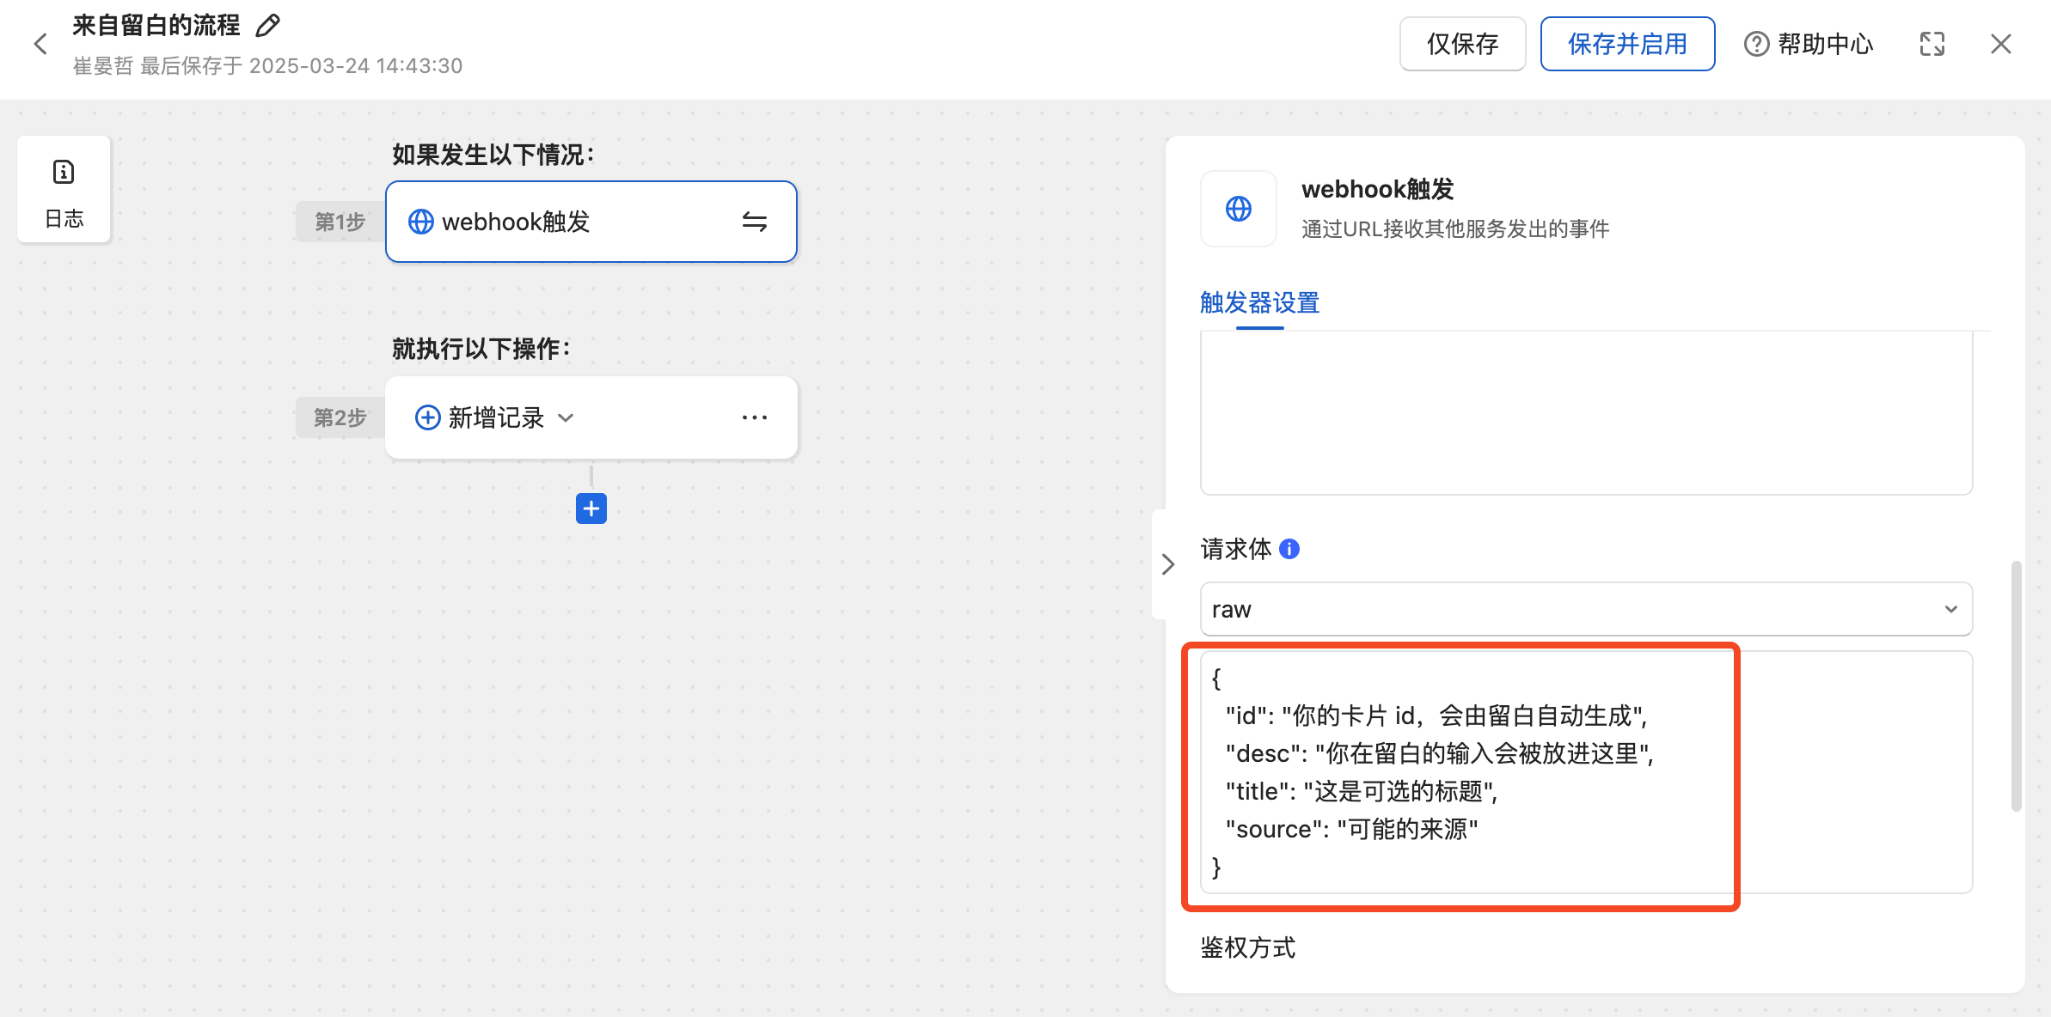Click the 保存并启用 button
2051x1017 pixels.
tap(1627, 44)
